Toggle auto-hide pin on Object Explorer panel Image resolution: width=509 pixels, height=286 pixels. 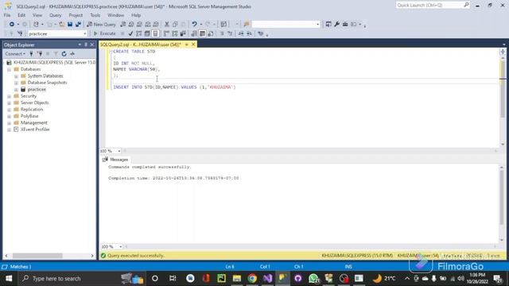(x=86, y=44)
